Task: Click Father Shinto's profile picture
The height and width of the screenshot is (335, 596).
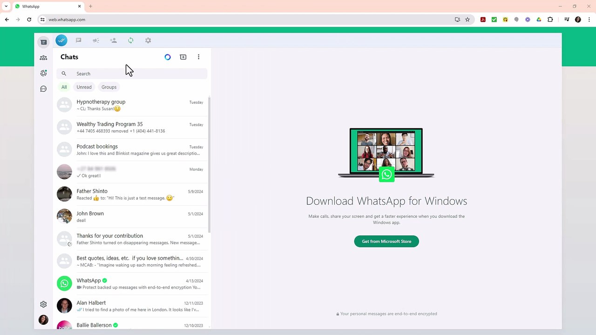Action: click(x=64, y=194)
